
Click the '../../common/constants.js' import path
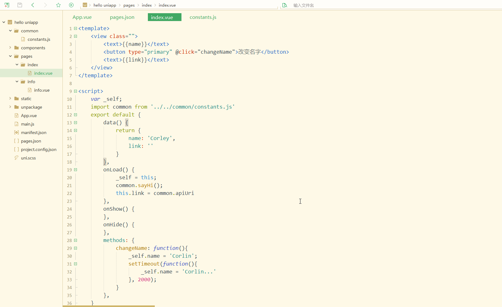click(193, 107)
